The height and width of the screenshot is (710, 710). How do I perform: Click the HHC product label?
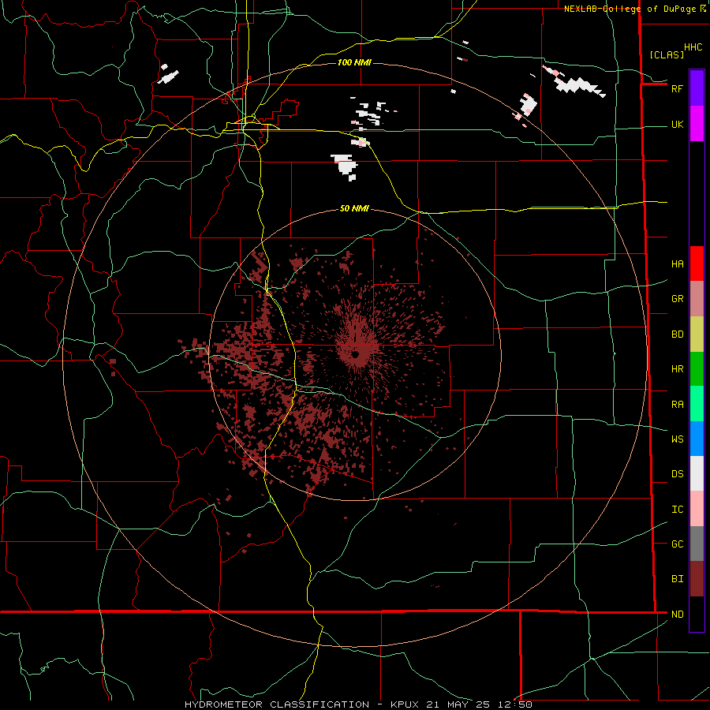tap(693, 47)
